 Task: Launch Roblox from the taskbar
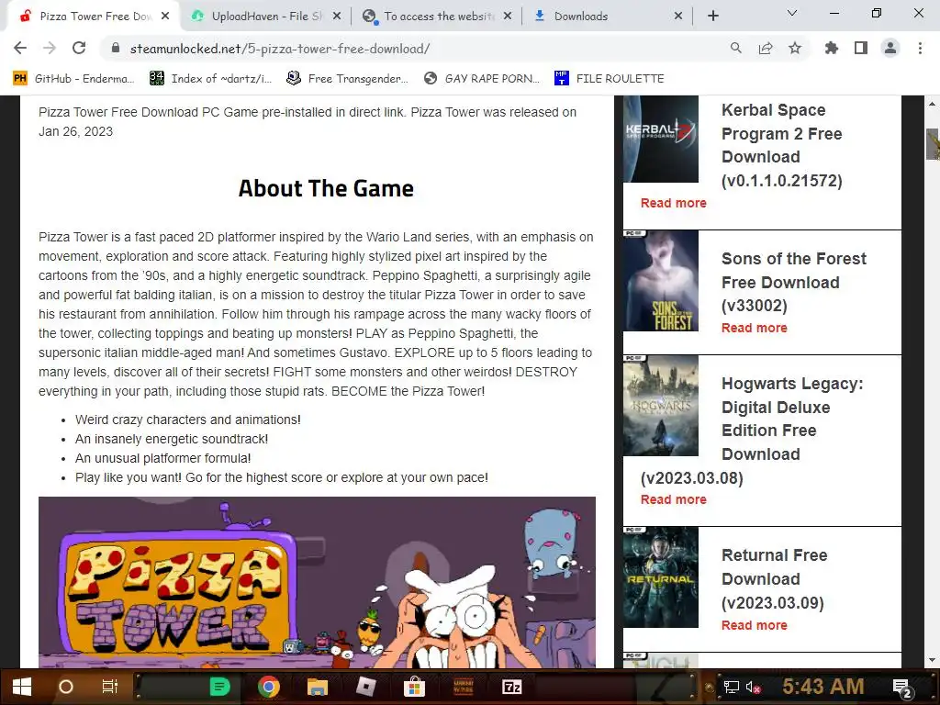[x=365, y=687]
